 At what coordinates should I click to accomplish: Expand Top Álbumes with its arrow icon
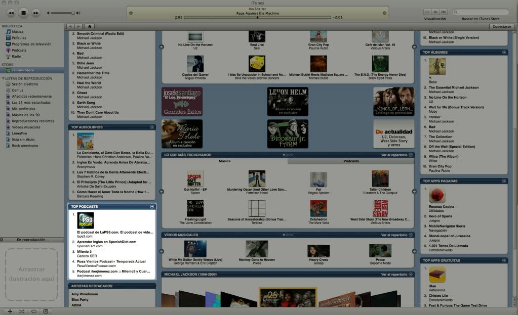pos(504,52)
